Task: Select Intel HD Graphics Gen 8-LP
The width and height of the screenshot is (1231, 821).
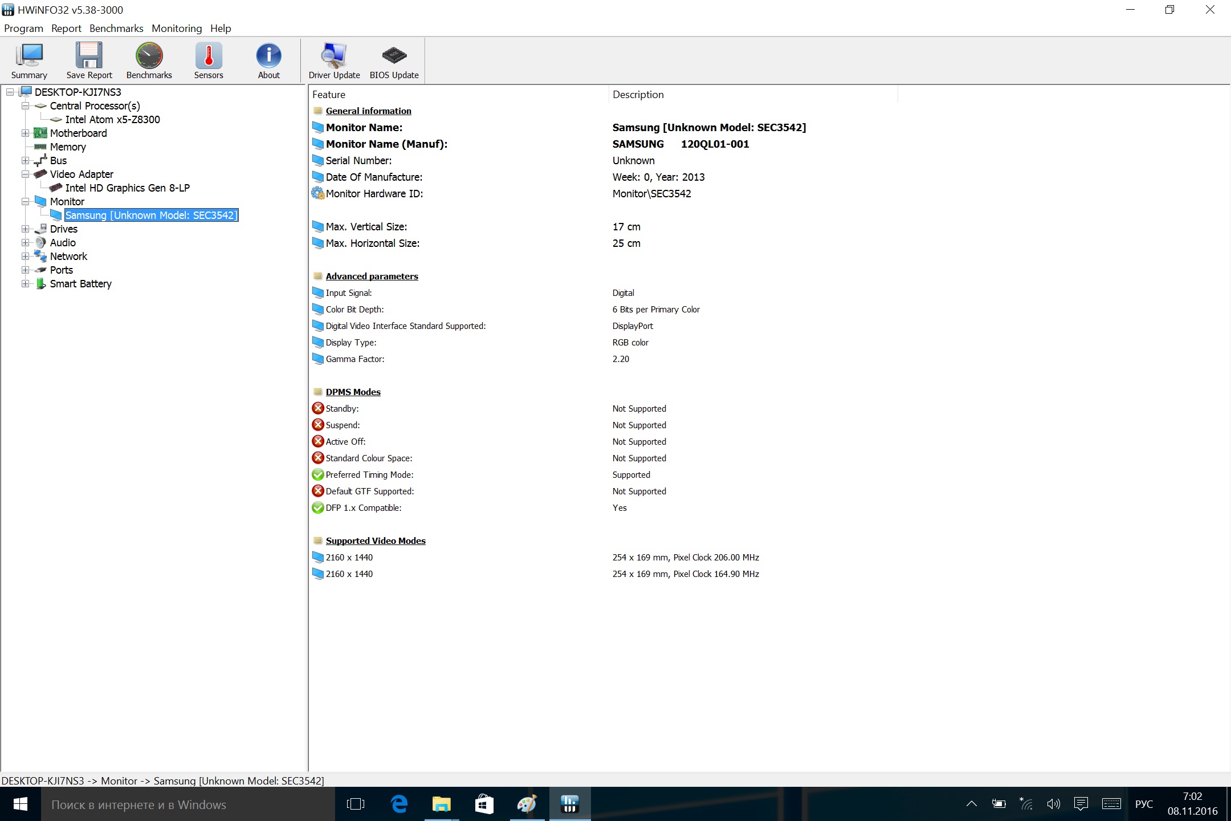Action: (x=127, y=188)
